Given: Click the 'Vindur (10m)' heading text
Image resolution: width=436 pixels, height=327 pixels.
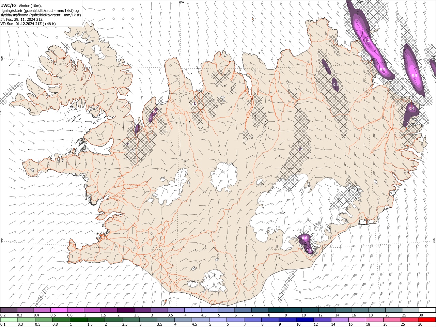Looking at the screenshot, I should [30, 5].
